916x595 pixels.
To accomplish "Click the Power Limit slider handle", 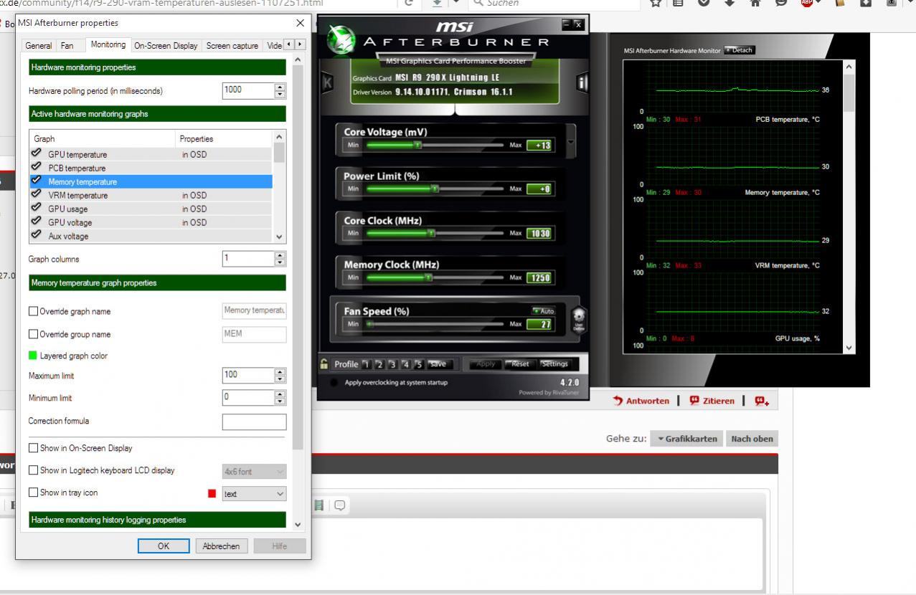I will coord(435,189).
